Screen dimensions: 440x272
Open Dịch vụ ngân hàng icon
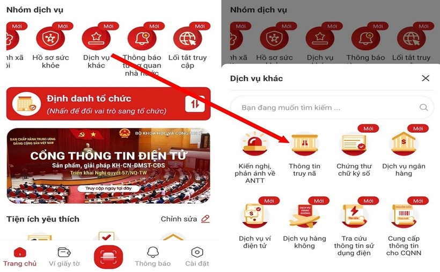pos(404,144)
